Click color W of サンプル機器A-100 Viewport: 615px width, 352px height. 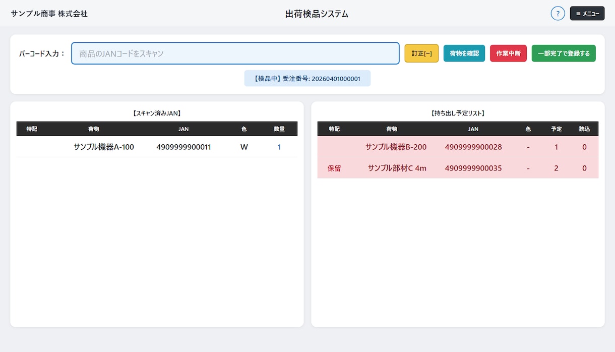(x=244, y=147)
